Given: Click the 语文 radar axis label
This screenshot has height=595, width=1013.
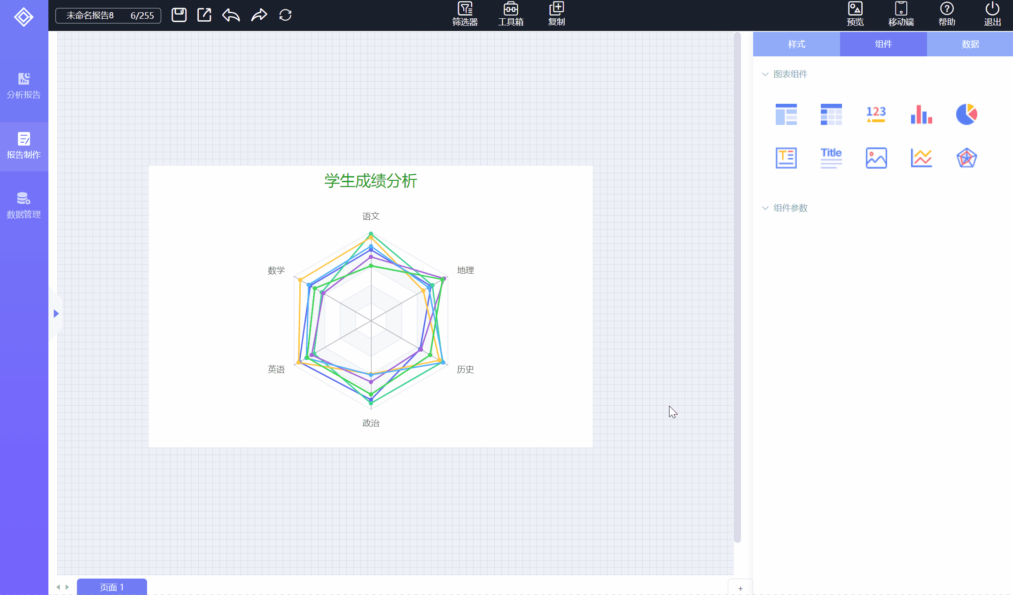Looking at the screenshot, I should click(371, 216).
